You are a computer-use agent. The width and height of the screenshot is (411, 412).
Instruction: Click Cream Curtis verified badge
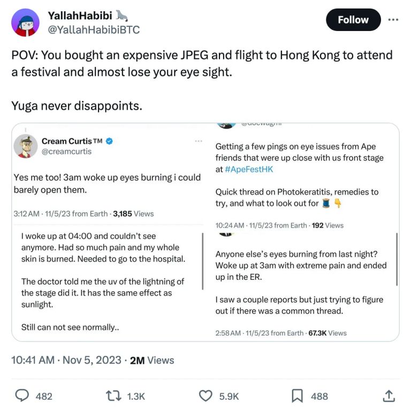(x=109, y=141)
